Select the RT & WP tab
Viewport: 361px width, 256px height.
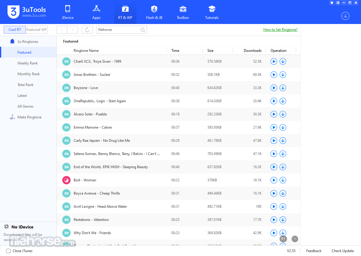[125, 12]
